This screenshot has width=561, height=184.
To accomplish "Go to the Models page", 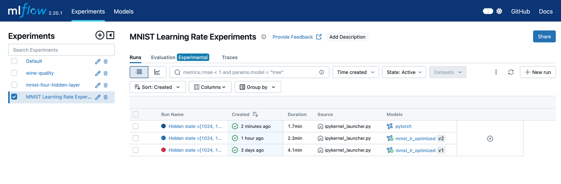I will pos(123,12).
